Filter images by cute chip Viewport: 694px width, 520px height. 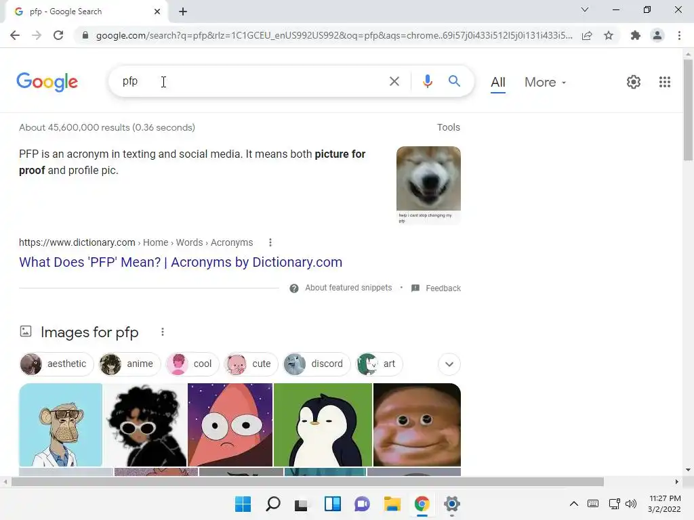pos(251,364)
